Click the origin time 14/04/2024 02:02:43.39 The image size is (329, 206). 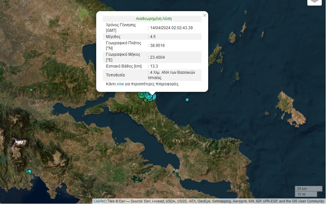[x=172, y=28]
